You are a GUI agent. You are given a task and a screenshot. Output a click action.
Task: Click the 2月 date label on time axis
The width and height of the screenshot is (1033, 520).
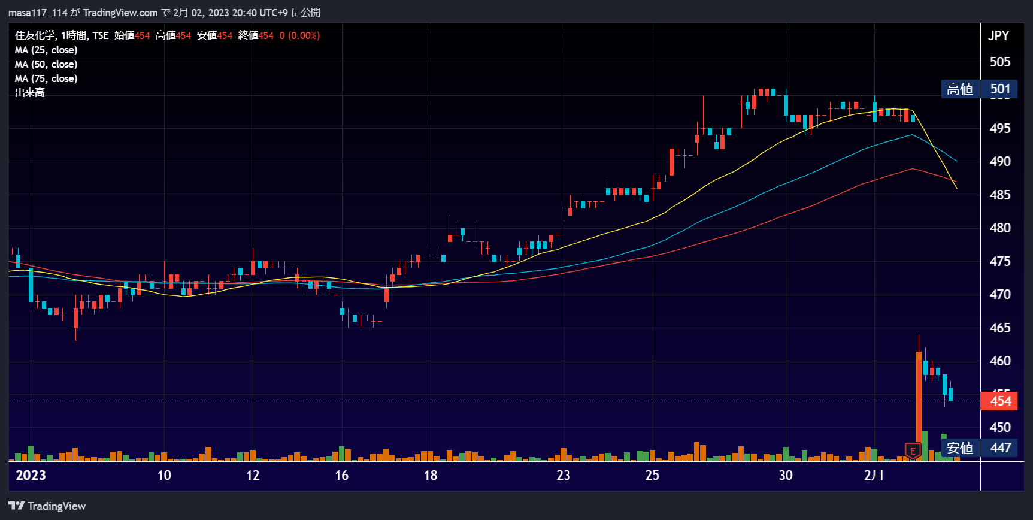pyautogui.click(x=874, y=475)
